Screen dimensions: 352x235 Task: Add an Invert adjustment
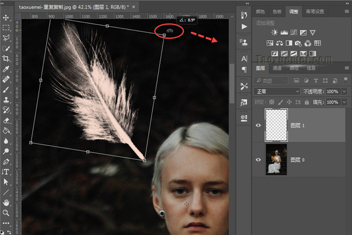275,54
